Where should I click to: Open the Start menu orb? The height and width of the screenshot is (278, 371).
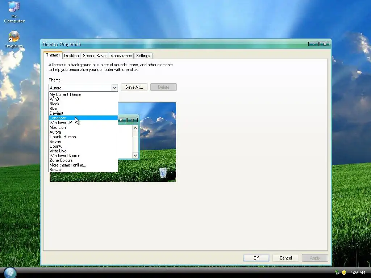(10, 273)
